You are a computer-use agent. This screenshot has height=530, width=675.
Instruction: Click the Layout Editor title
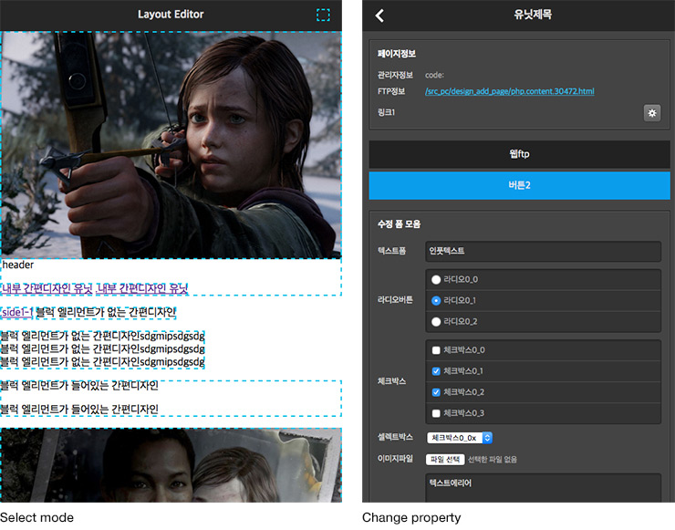click(171, 15)
